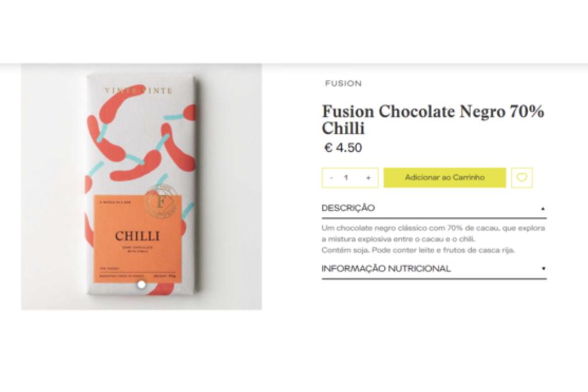Click the description paragraph about 70% cacau
Viewport: 588px width, 392px height.
[433, 233]
